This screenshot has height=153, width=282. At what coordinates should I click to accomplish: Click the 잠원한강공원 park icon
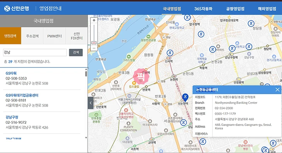[148, 36]
